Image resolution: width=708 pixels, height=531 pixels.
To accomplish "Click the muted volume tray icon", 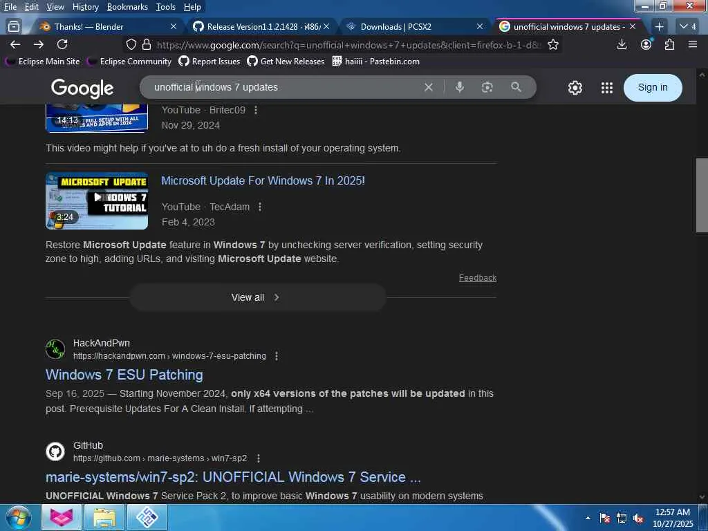I will tap(638, 519).
